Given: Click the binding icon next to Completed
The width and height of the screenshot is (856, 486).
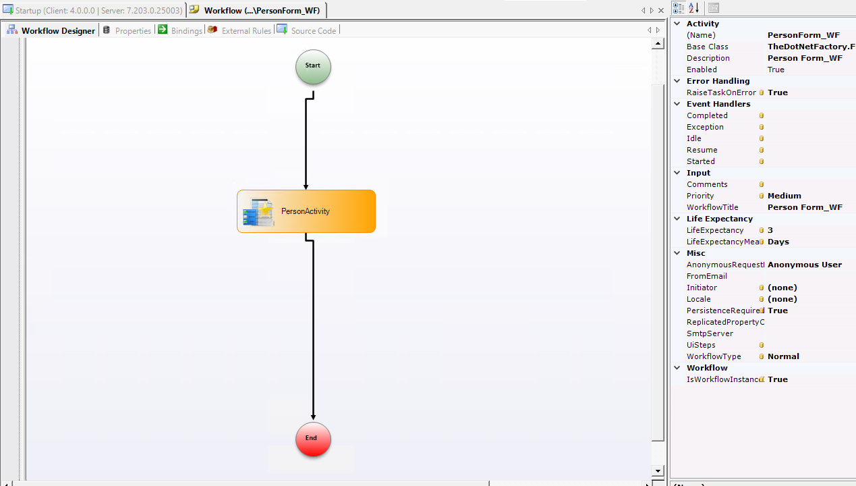Looking at the screenshot, I should point(762,115).
